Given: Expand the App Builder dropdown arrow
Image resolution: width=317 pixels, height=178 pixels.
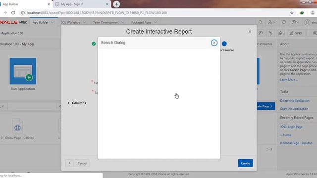Looking at the screenshot, I should (x=53, y=22).
